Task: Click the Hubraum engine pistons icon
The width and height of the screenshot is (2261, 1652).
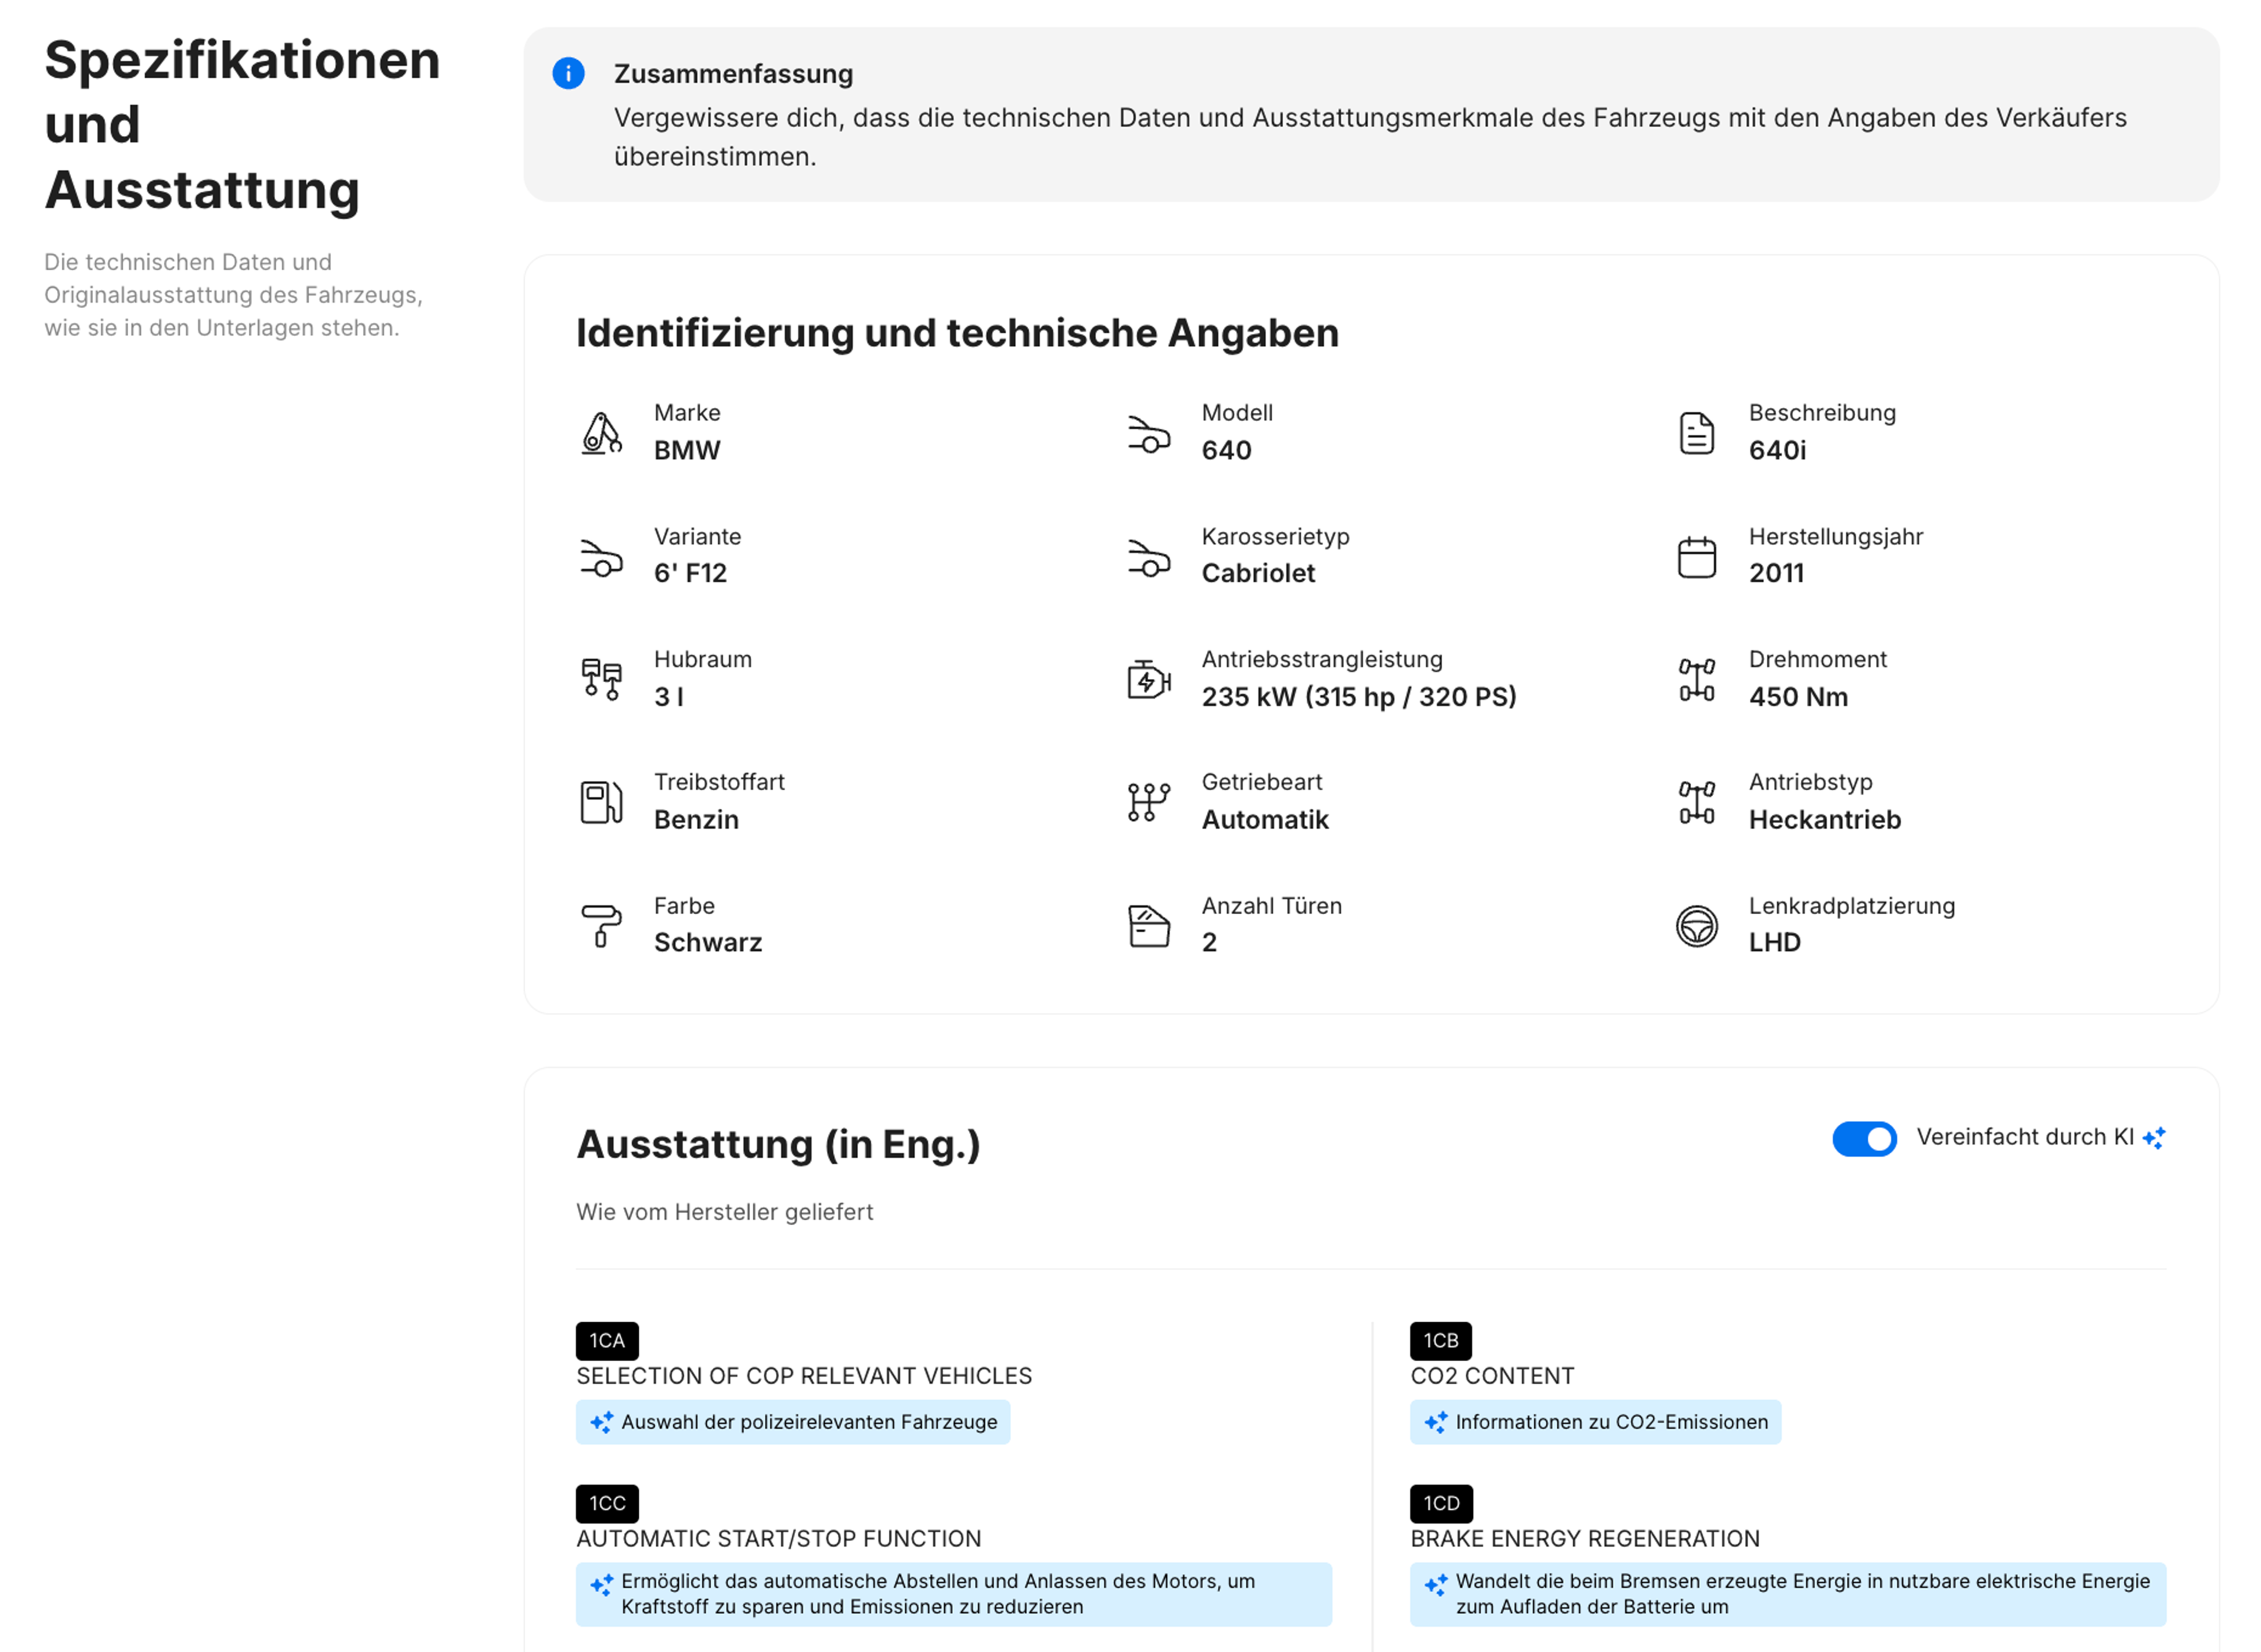Action: pyautogui.click(x=602, y=679)
